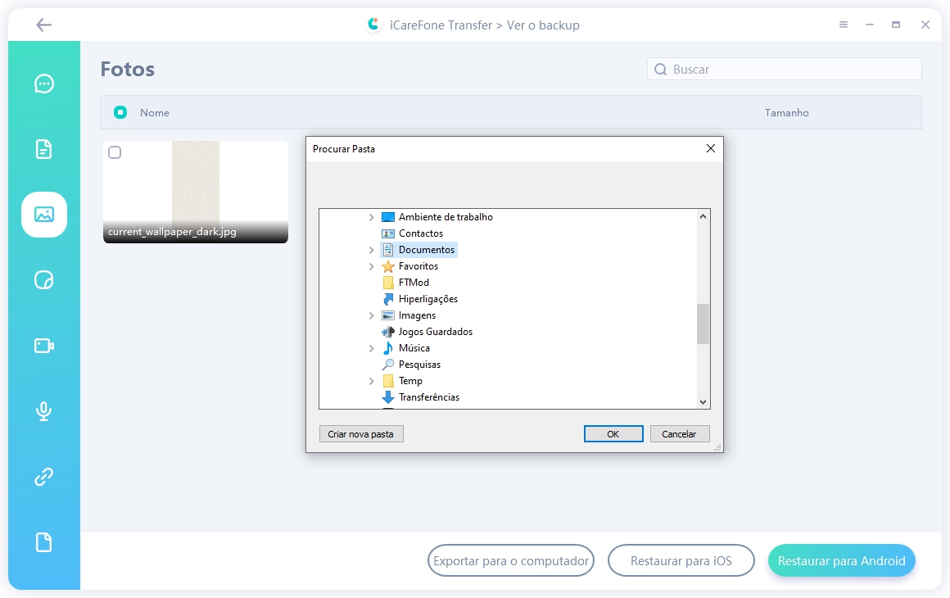Click the Restaurar para Android button
The height and width of the screenshot is (598, 950).
coord(841,561)
